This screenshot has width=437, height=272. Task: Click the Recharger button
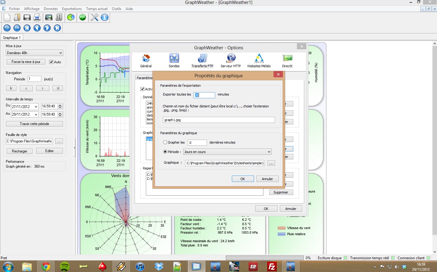[19, 151]
